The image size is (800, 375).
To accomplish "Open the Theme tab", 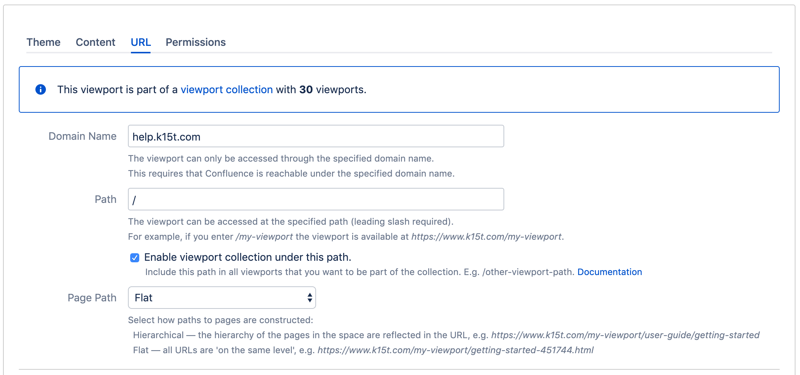I will [43, 42].
